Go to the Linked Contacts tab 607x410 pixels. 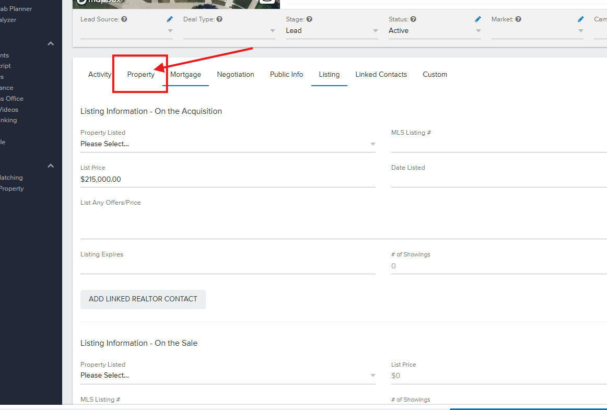381,75
